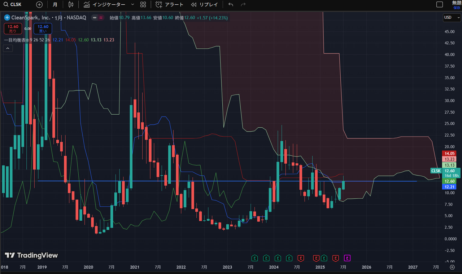Toggle the pink wavy market status pill
Screen dimensions: 462x274
point(97,18)
